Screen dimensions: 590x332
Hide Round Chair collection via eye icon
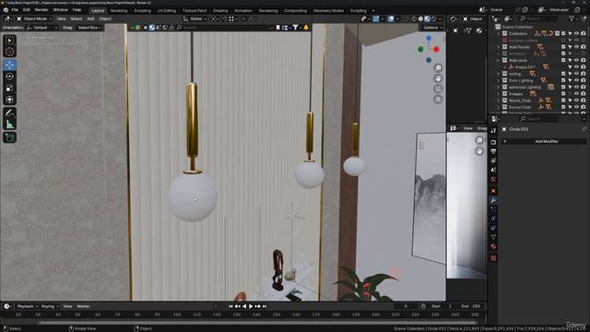tap(576, 107)
